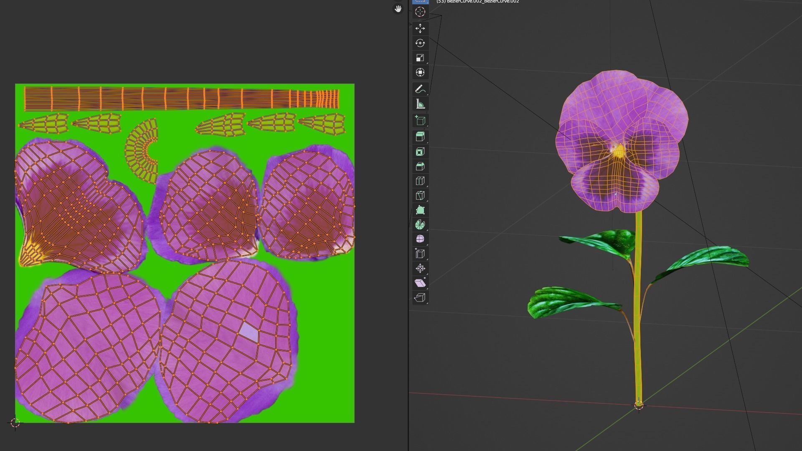Click the yellow flower center in 3D viewport
The width and height of the screenshot is (802, 451).
pos(619,151)
